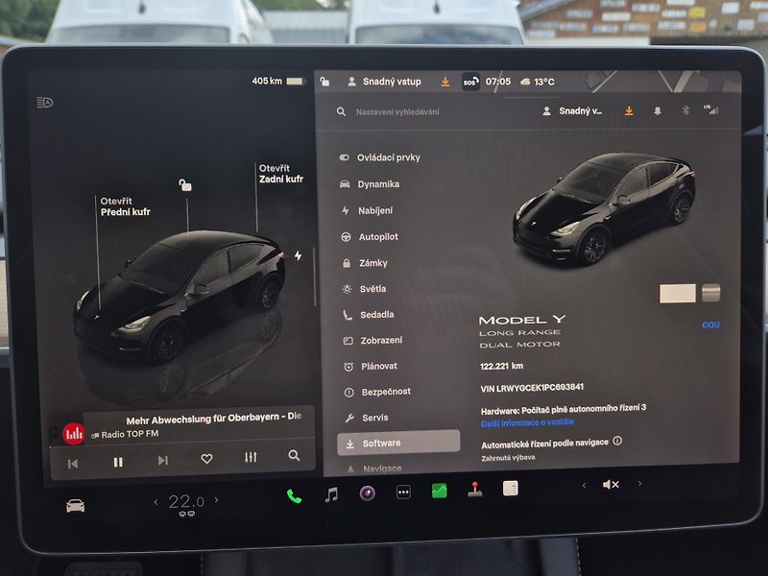768x576 pixels.
Task: Open the Navigace navigation menu
Action: coord(374,469)
